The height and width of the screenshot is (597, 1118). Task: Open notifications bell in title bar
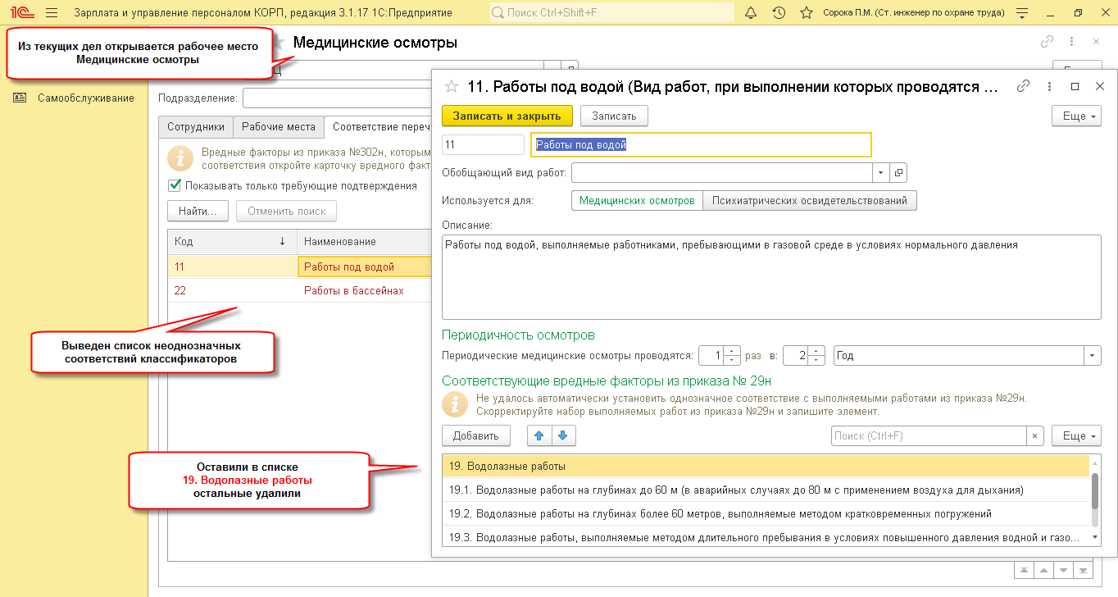[x=752, y=13]
